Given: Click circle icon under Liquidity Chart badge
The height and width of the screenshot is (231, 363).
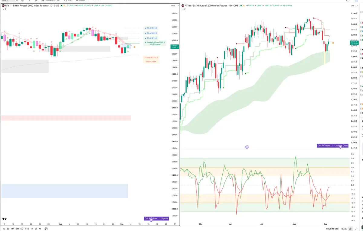Looking at the screenshot, I should coord(340,147).
